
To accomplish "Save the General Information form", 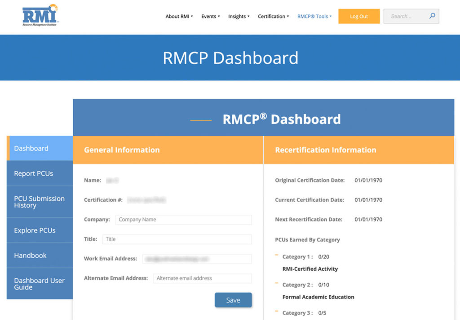I will pyautogui.click(x=233, y=300).
